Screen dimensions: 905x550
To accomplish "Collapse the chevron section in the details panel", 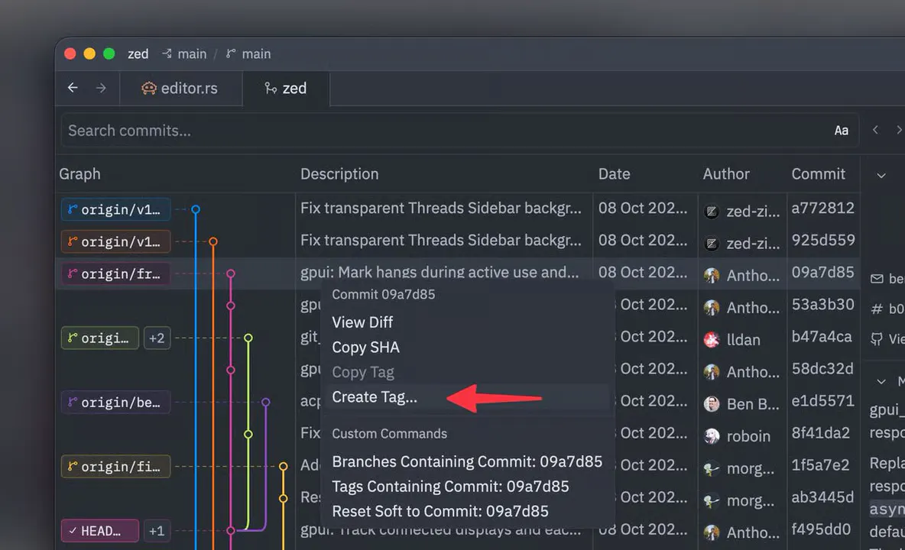I will [x=881, y=382].
